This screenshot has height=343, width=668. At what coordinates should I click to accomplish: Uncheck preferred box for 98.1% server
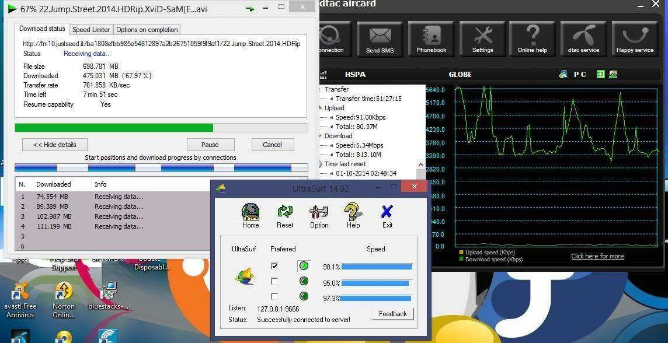[274, 266]
